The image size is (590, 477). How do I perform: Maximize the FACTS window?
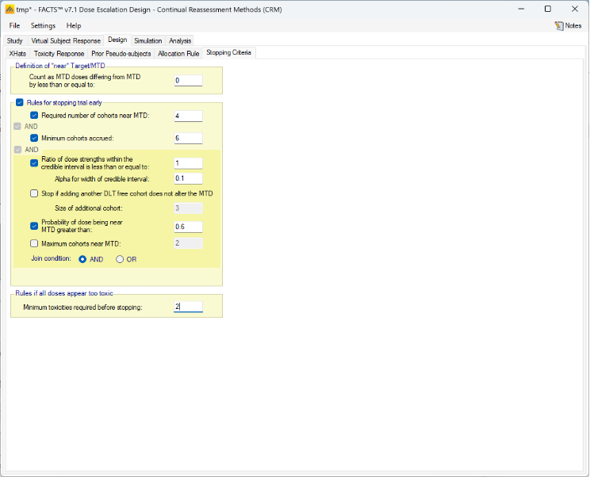547,9
